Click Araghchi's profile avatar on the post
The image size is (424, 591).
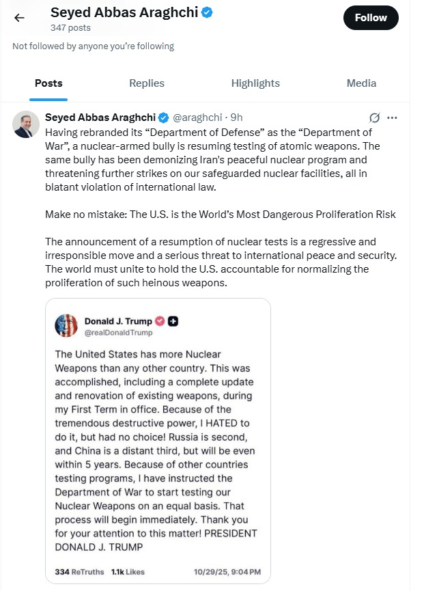(26, 124)
